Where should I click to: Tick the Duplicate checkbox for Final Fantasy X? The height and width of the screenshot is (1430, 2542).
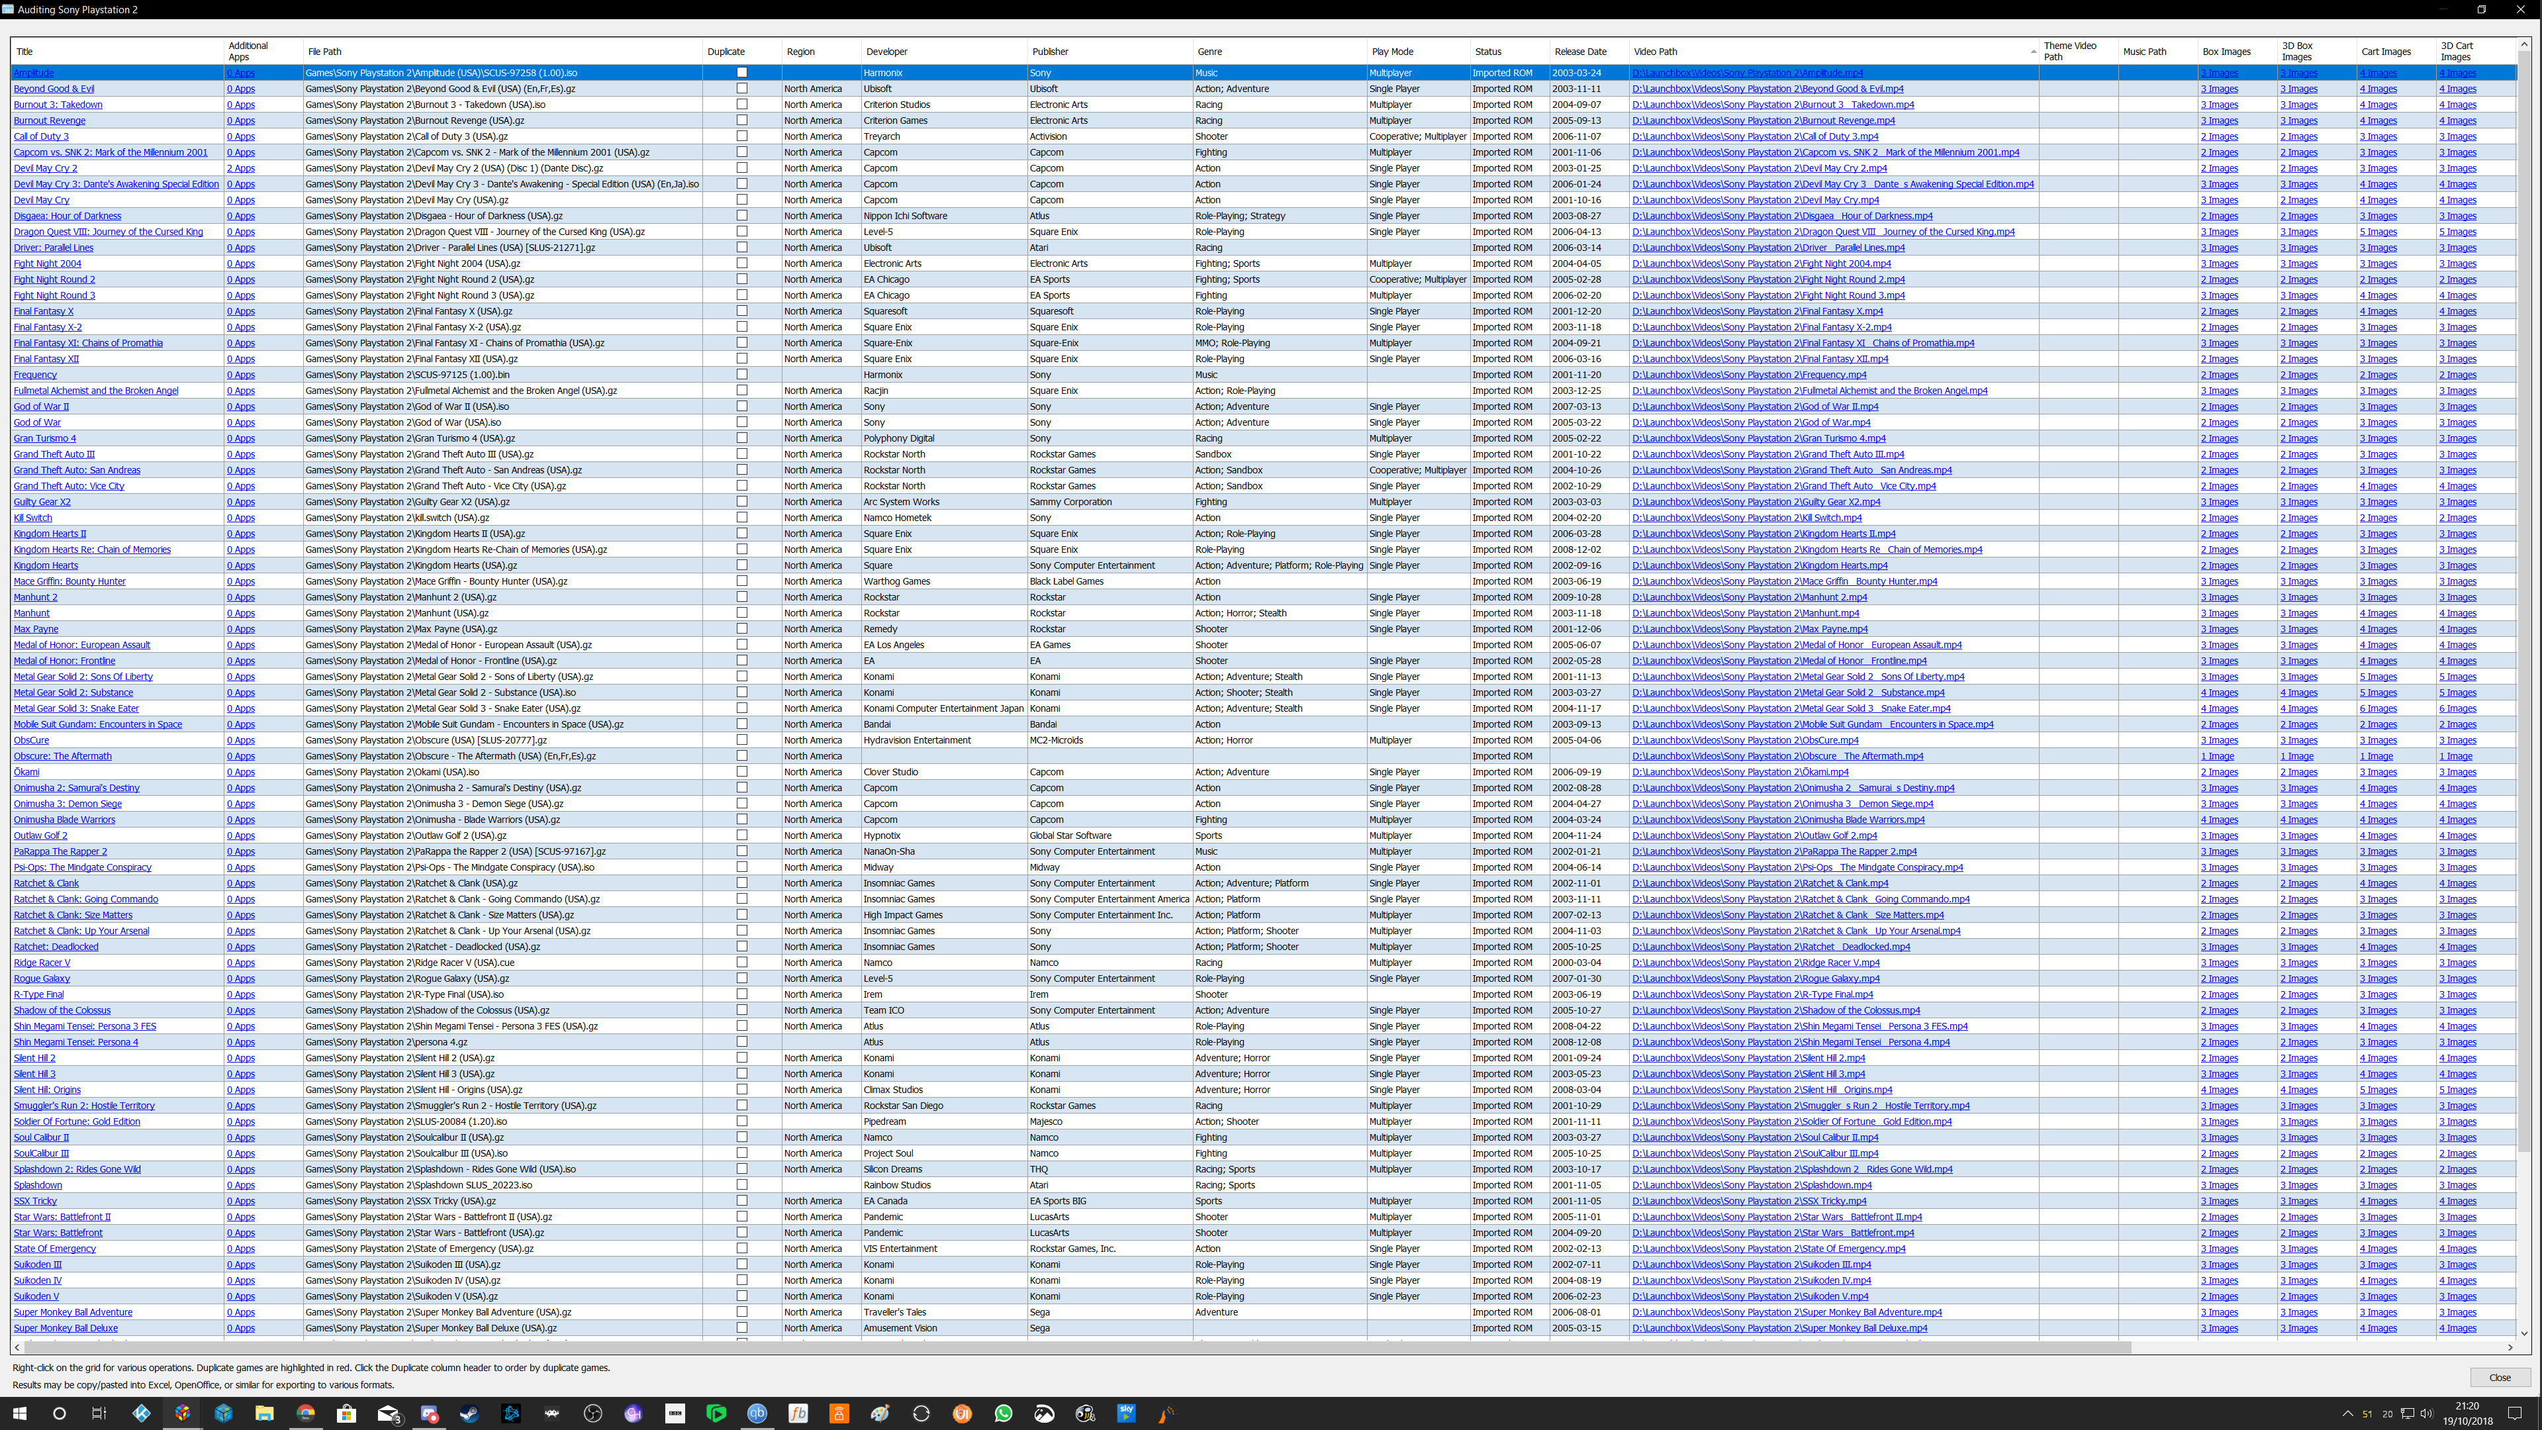pos(742,311)
